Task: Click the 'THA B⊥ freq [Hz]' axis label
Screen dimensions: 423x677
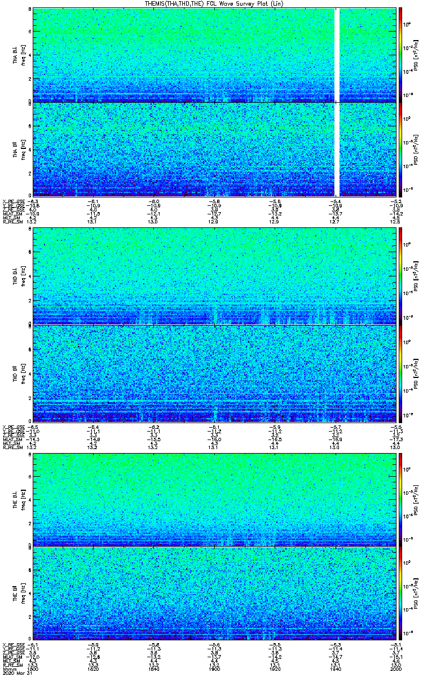Action: pyautogui.click(x=19, y=55)
